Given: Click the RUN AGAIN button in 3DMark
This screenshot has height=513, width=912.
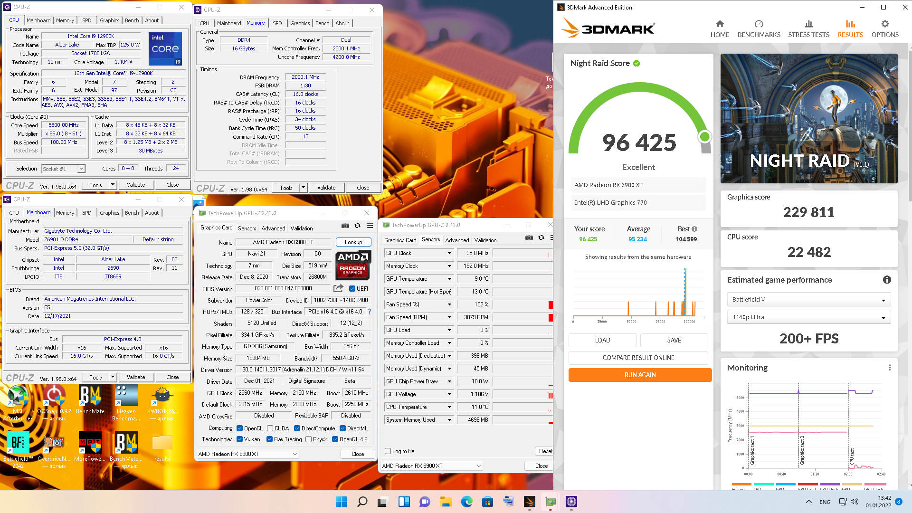Looking at the screenshot, I should click(x=640, y=375).
